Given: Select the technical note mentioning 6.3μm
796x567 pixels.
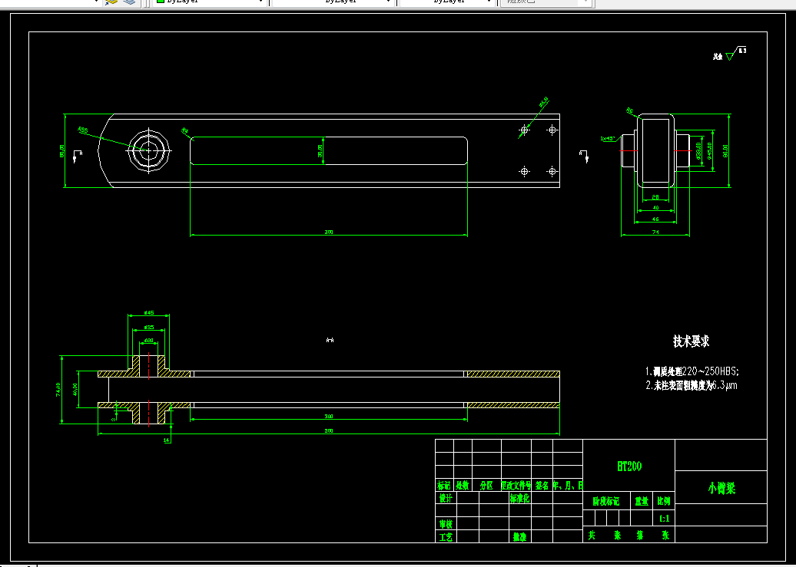Looking at the screenshot, I should coord(691,385).
